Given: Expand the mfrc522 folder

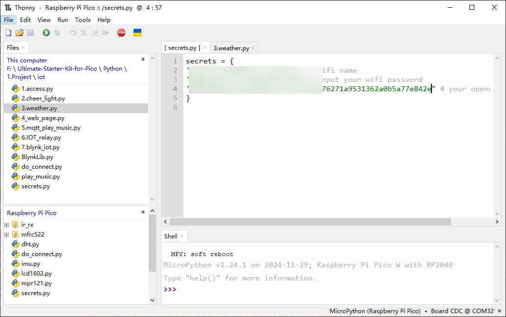Looking at the screenshot, I should [x=7, y=235].
